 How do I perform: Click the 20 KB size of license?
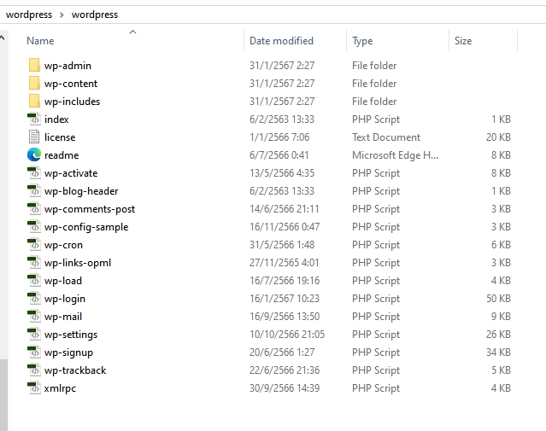pos(498,137)
